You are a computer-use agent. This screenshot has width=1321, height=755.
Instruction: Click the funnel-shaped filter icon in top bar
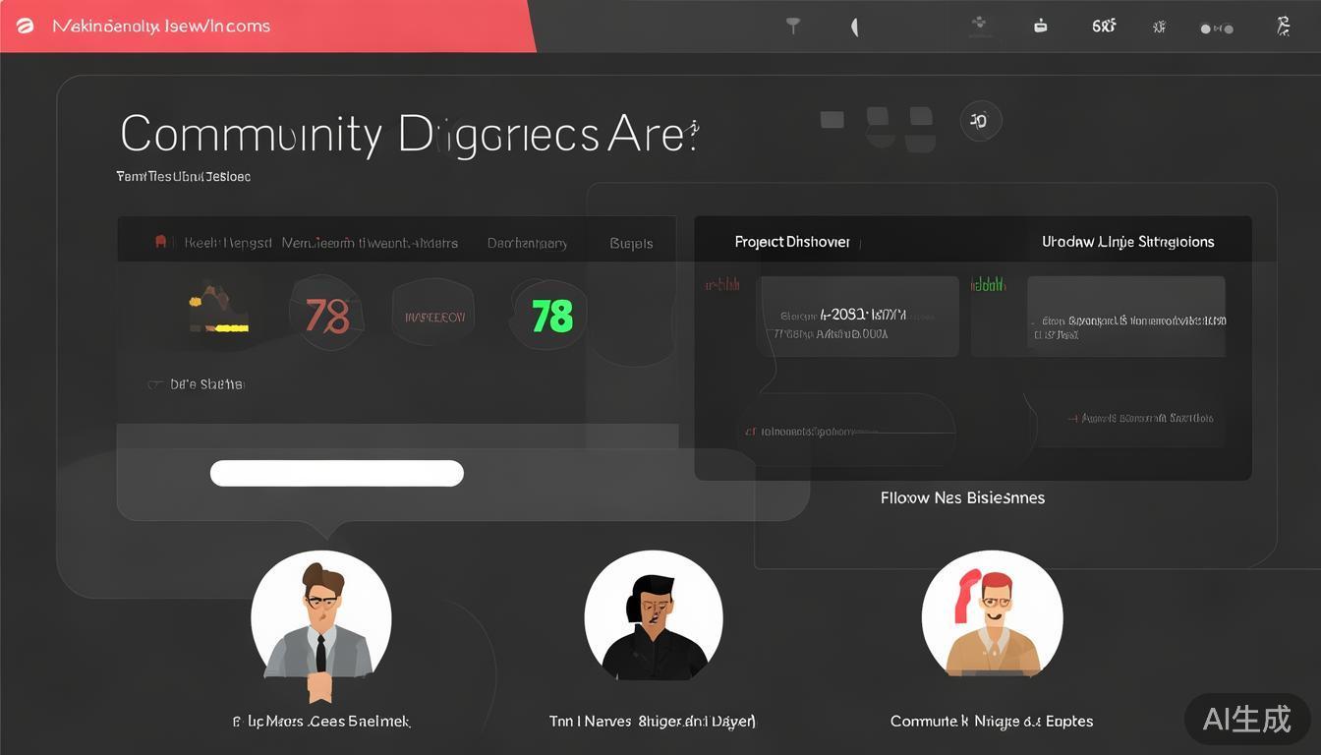[793, 27]
